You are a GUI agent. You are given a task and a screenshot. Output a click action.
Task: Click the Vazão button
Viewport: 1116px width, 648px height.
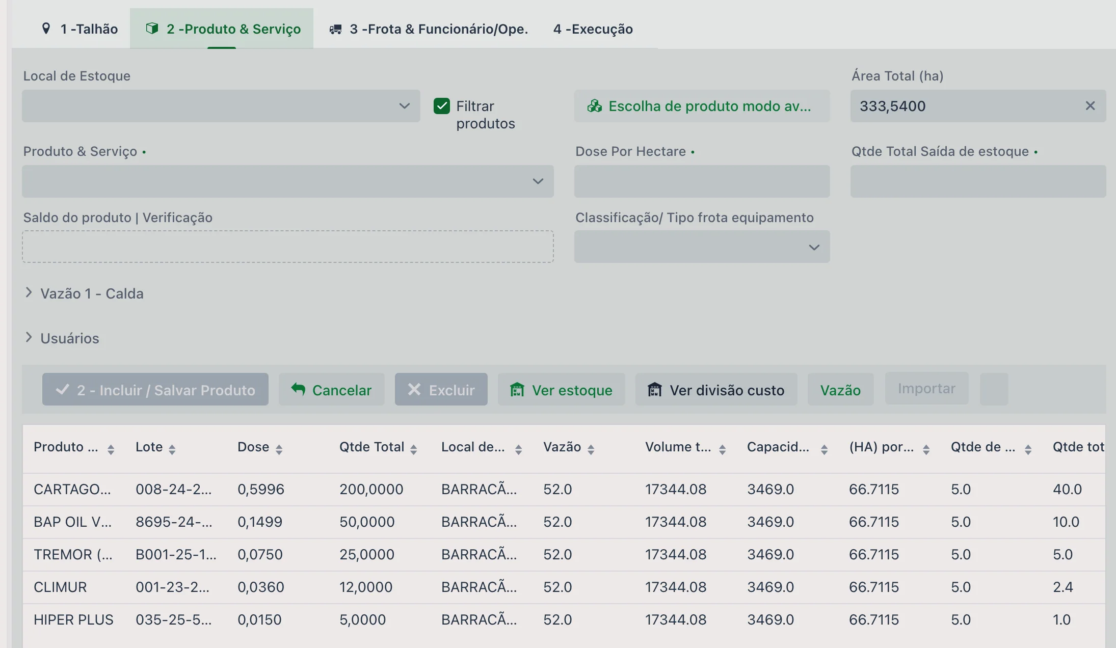(x=840, y=390)
